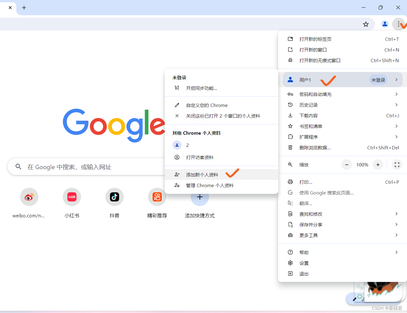Click the 密码和自动填充 key icon
Image resolution: width=407 pixels, height=313 pixels.
click(x=290, y=94)
